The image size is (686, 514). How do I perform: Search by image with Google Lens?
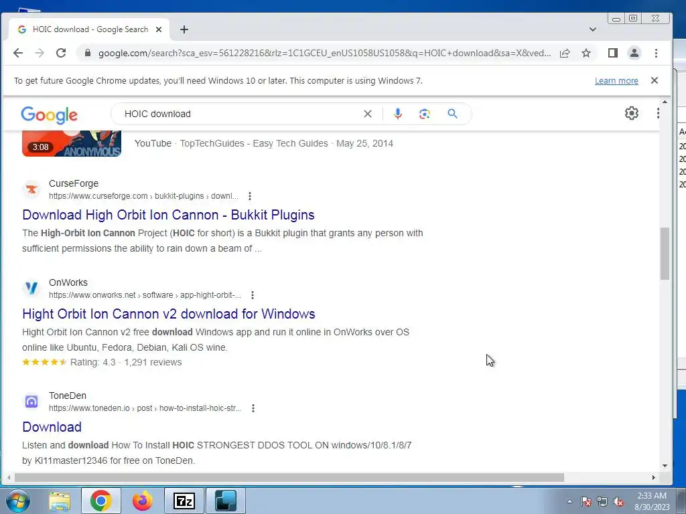[424, 114]
